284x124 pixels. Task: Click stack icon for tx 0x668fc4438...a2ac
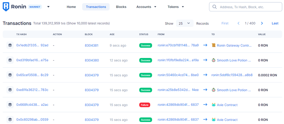[x=10, y=105]
